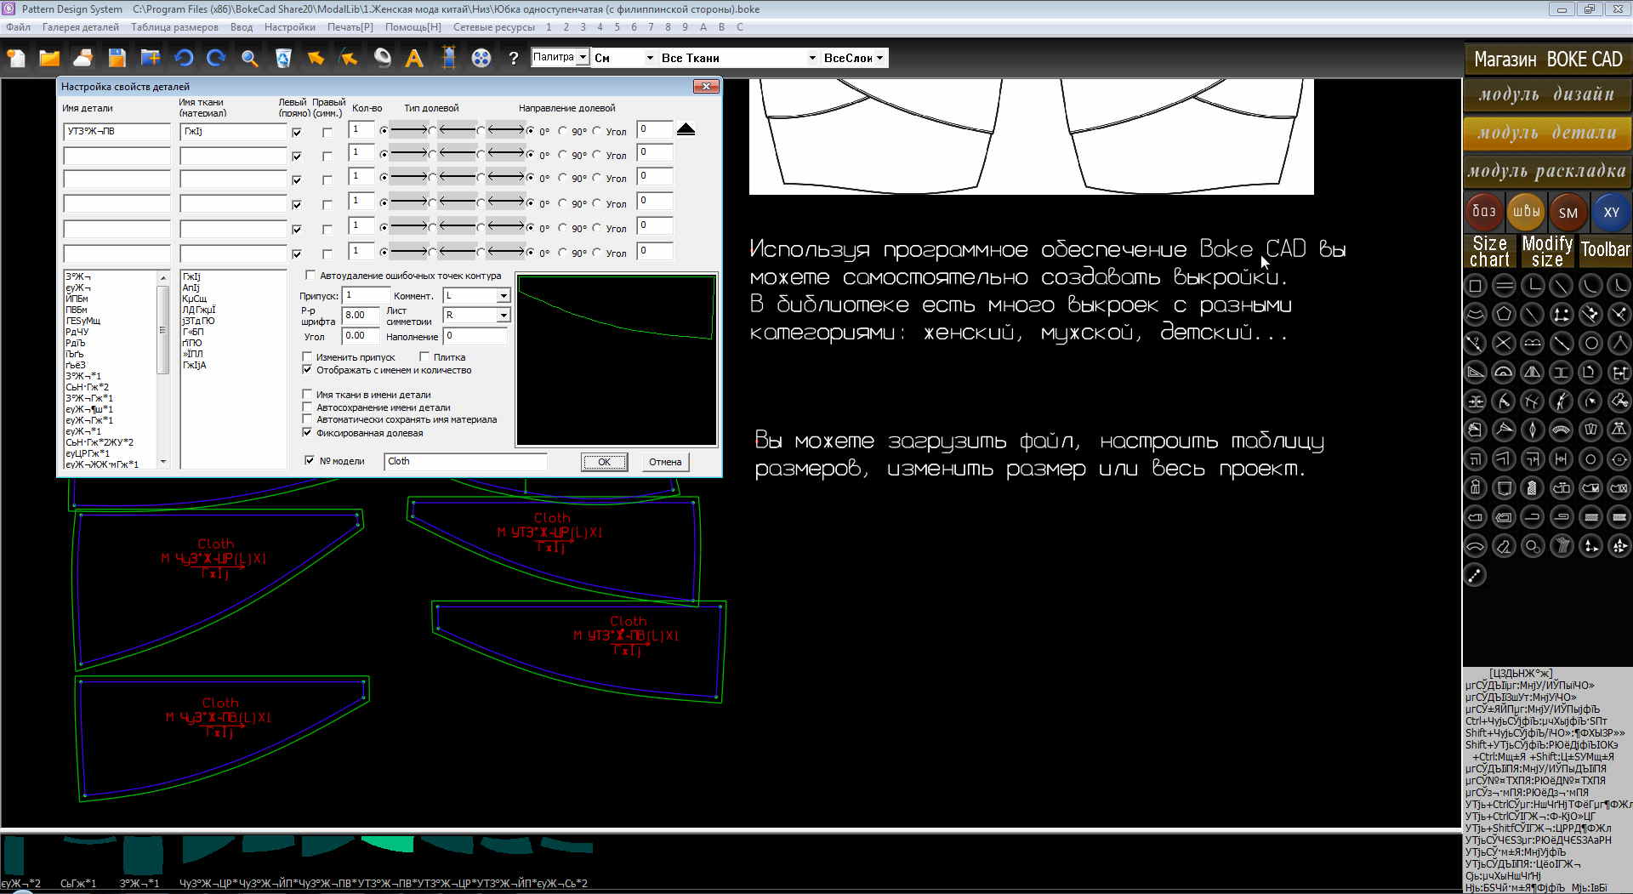Screen dimensions: 1633x894
Task: Click the recycle bin delete icon
Action: (283, 58)
